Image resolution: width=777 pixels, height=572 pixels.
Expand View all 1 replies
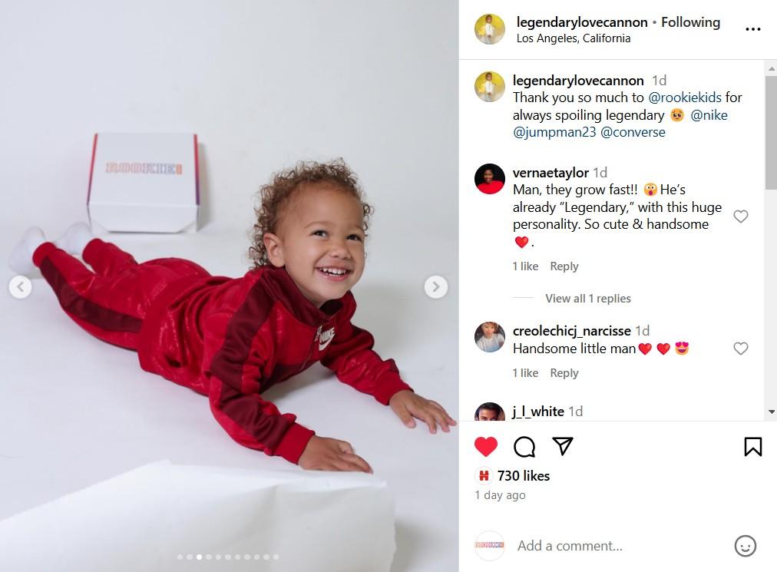[587, 299]
